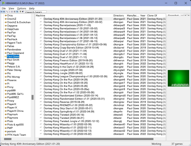This screenshot has width=191, height=146.
Task: Toggle the screenshot picture area toolbar icon
Action: tap(4, 12)
